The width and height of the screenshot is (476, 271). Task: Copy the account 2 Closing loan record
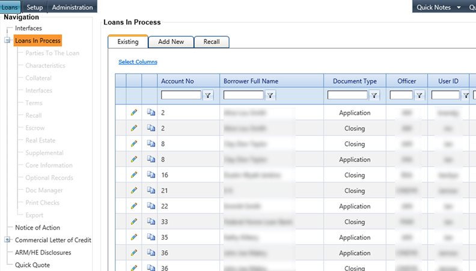[151, 128]
